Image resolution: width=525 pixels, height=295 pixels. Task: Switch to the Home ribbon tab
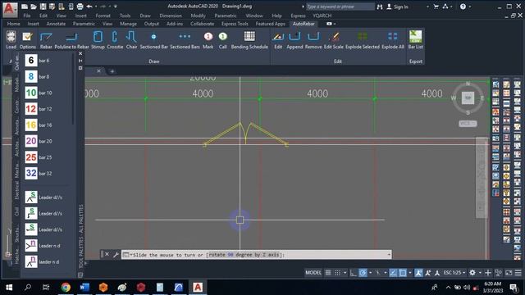pos(13,24)
